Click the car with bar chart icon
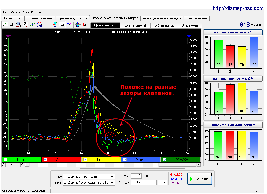The width and height of the screenshot is (267, 194). coord(78,25)
